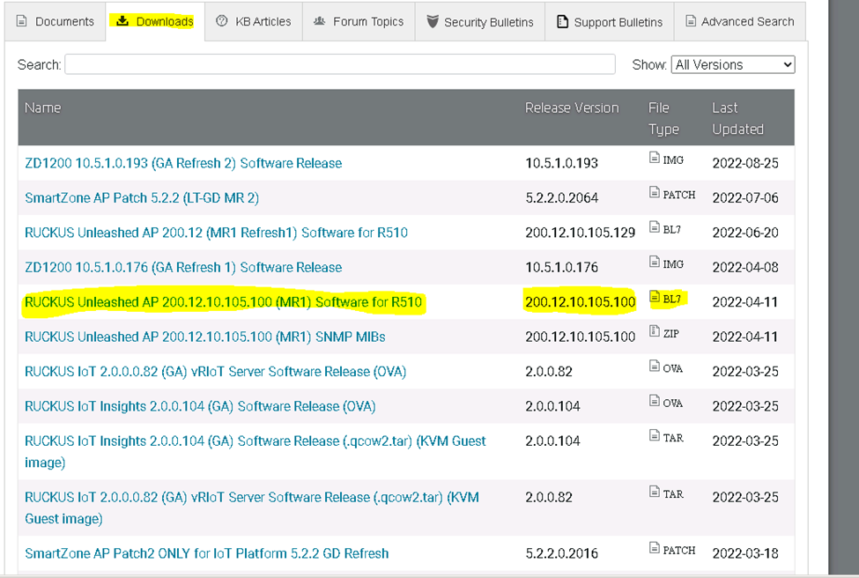Go to the Forum Topics tab
The width and height of the screenshot is (859, 578).
click(359, 21)
